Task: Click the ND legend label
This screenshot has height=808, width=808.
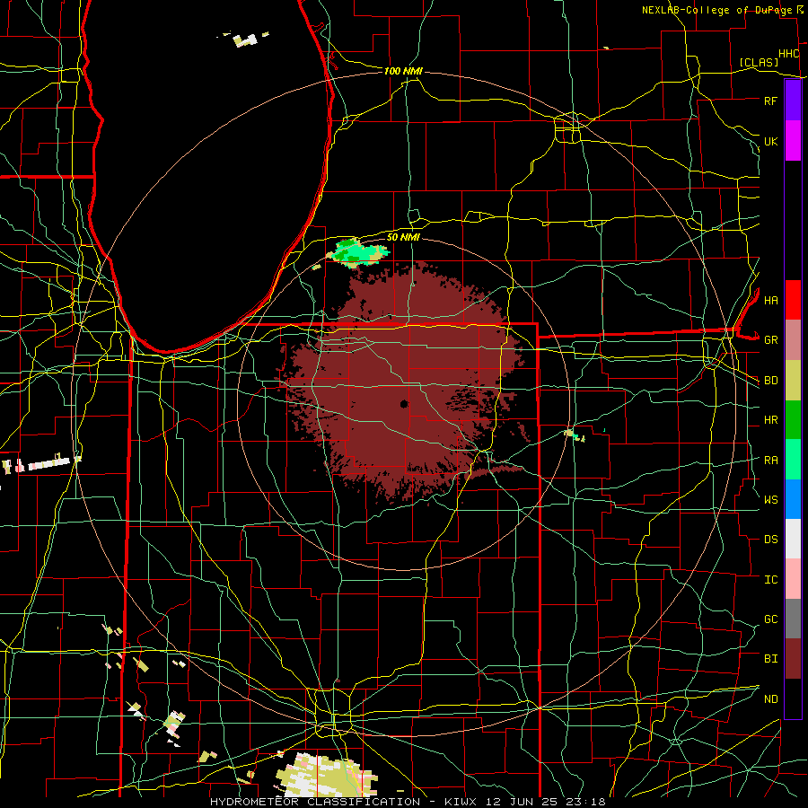Action: (x=770, y=699)
